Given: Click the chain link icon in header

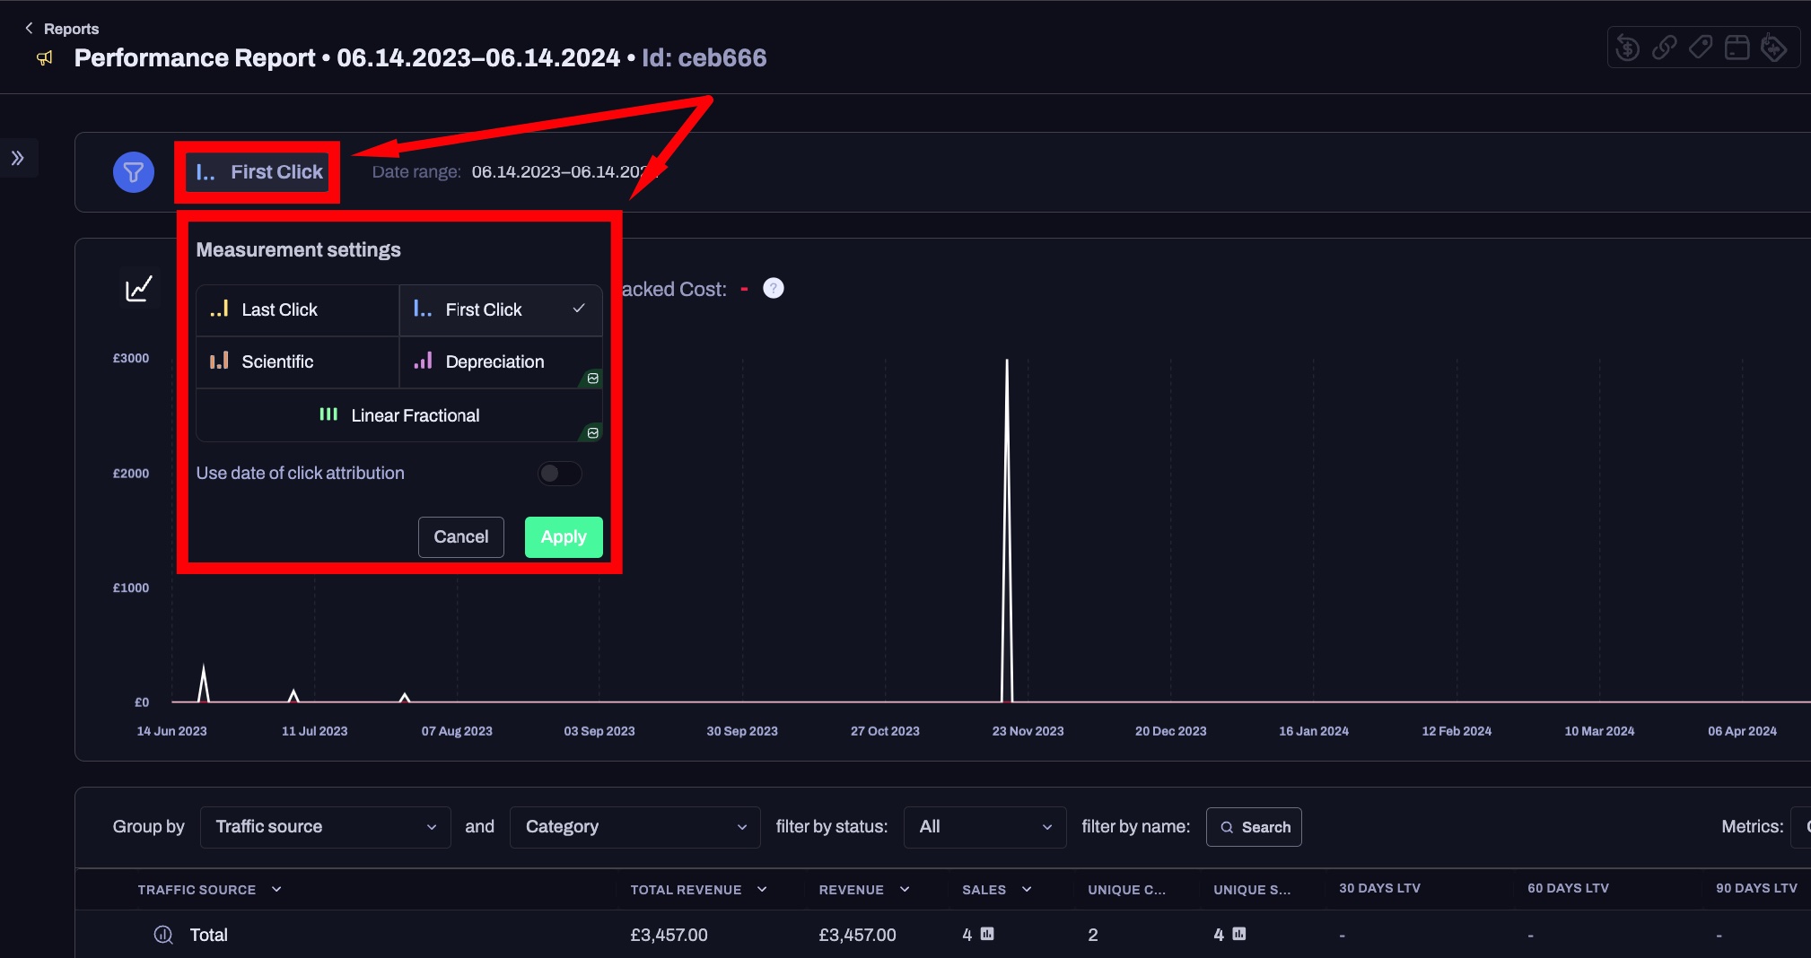Looking at the screenshot, I should [x=1664, y=48].
